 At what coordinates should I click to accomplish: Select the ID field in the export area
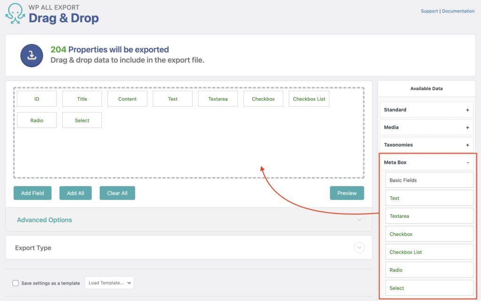(36, 99)
